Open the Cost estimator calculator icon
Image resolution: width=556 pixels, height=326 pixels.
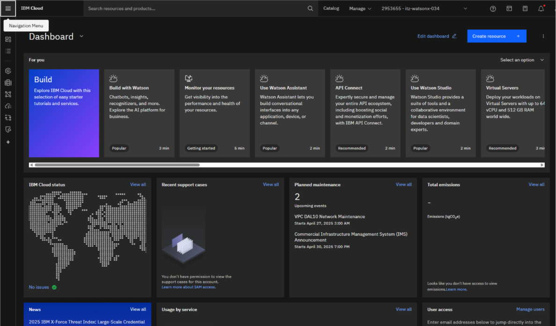(525, 8)
